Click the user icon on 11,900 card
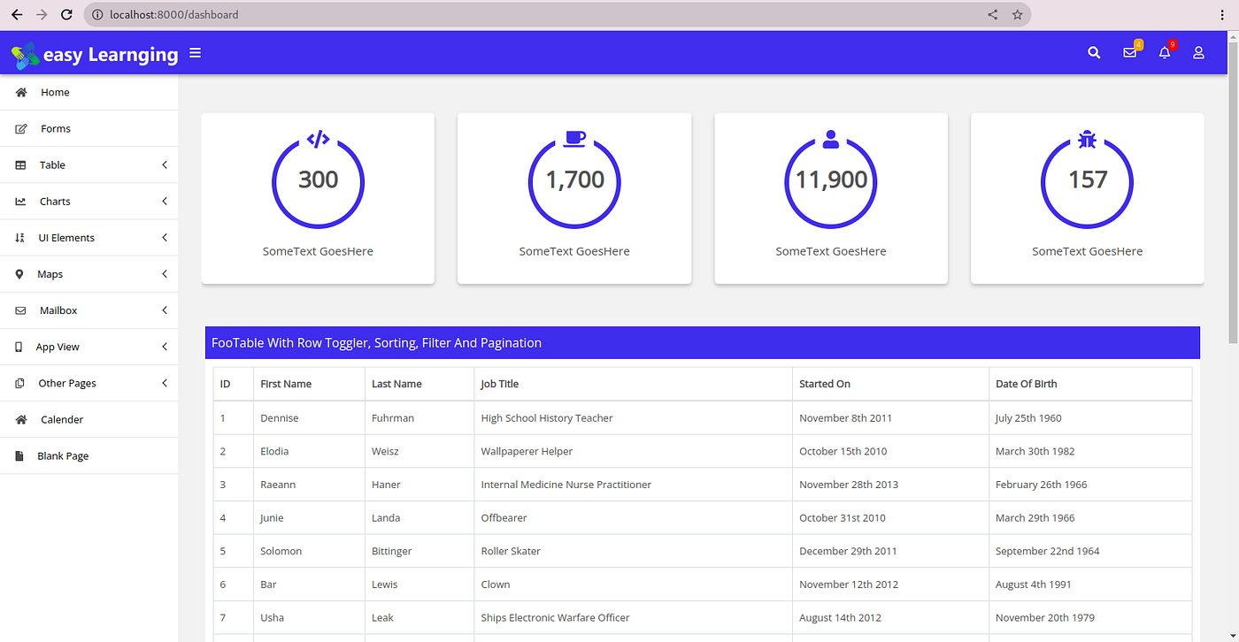This screenshot has width=1239, height=642. click(x=830, y=138)
